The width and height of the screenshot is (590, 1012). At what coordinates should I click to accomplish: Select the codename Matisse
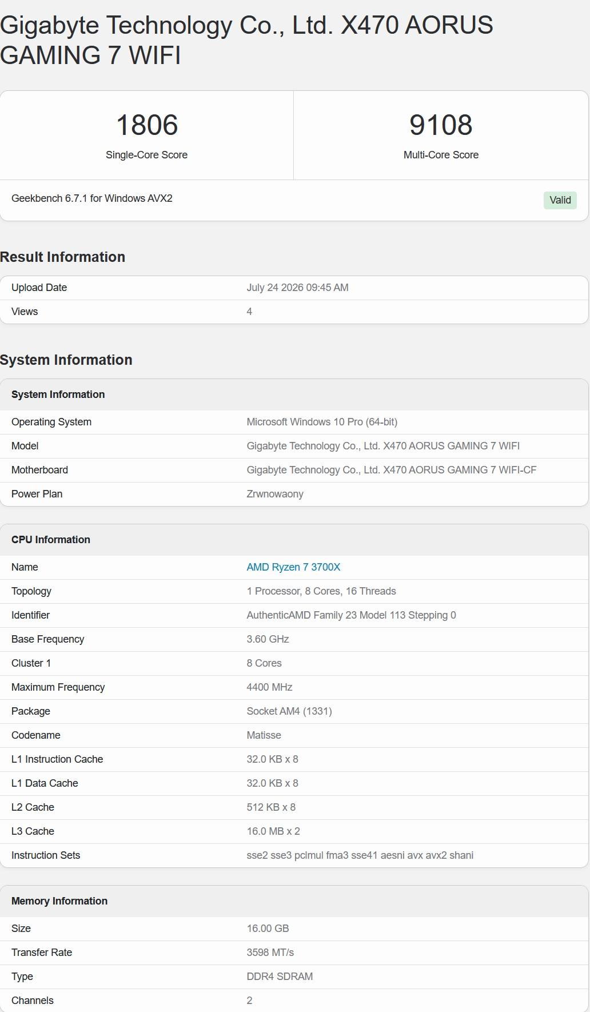264,735
